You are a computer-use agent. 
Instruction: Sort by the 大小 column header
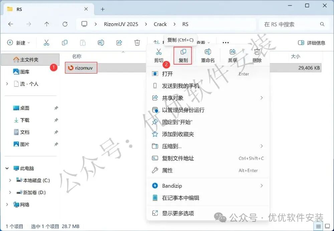point(296,56)
